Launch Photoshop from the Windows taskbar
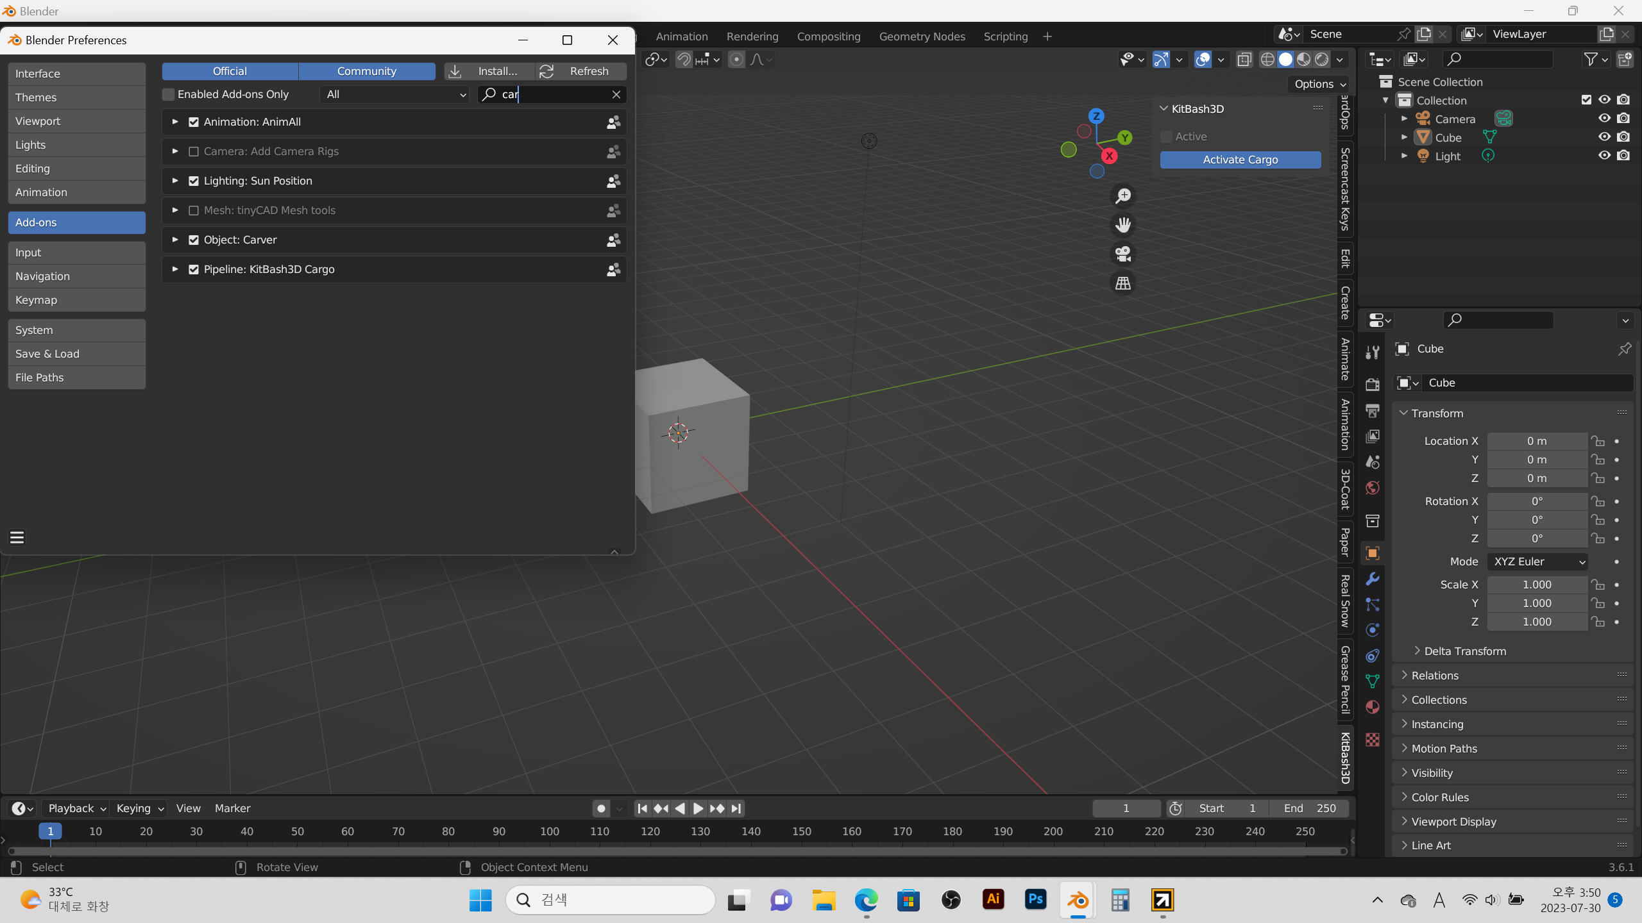The height and width of the screenshot is (923, 1642). pyautogui.click(x=1035, y=900)
